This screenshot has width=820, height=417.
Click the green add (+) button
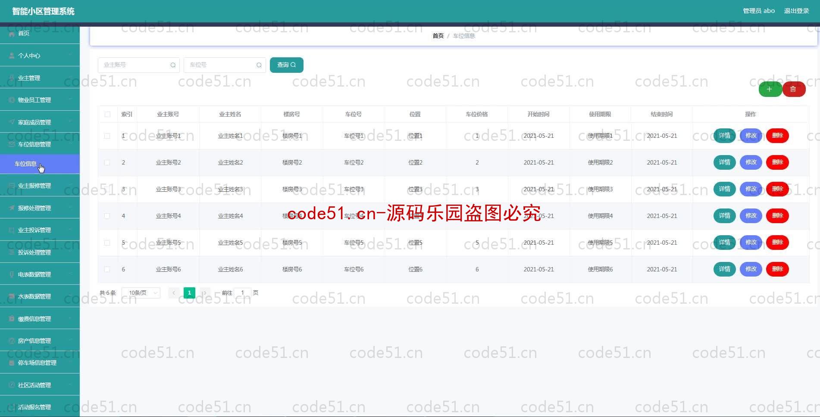770,89
